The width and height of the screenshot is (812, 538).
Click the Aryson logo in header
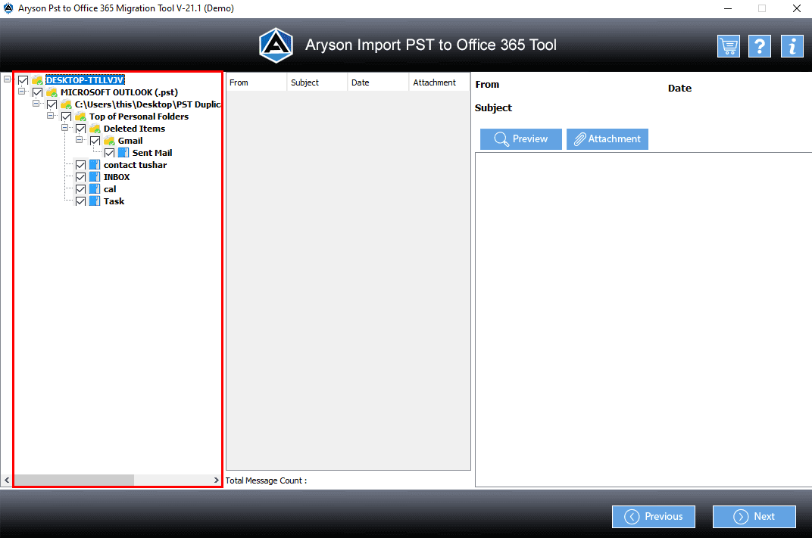coord(276,45)
